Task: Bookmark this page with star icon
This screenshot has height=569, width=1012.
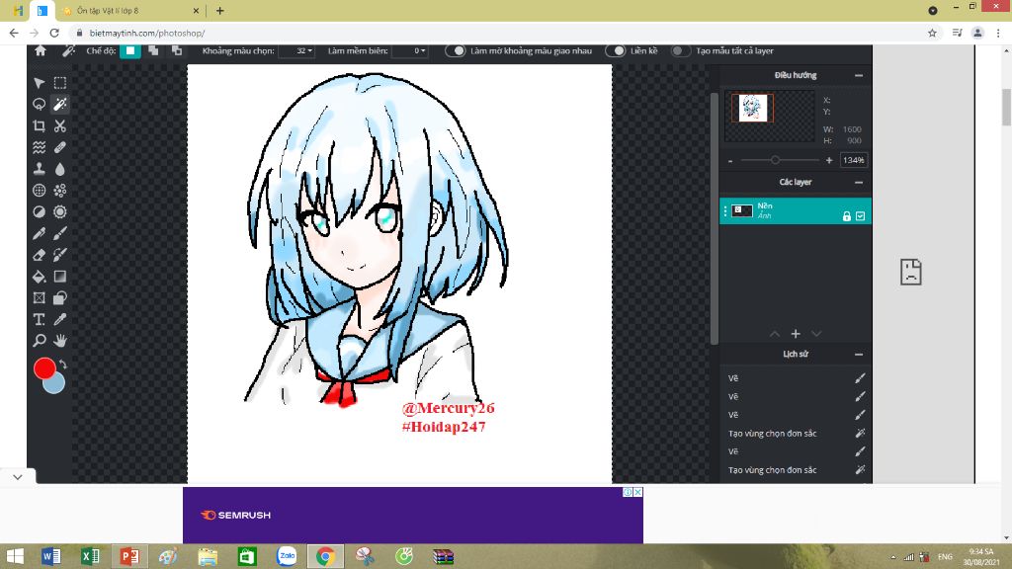Action: [x=932, y=33]
